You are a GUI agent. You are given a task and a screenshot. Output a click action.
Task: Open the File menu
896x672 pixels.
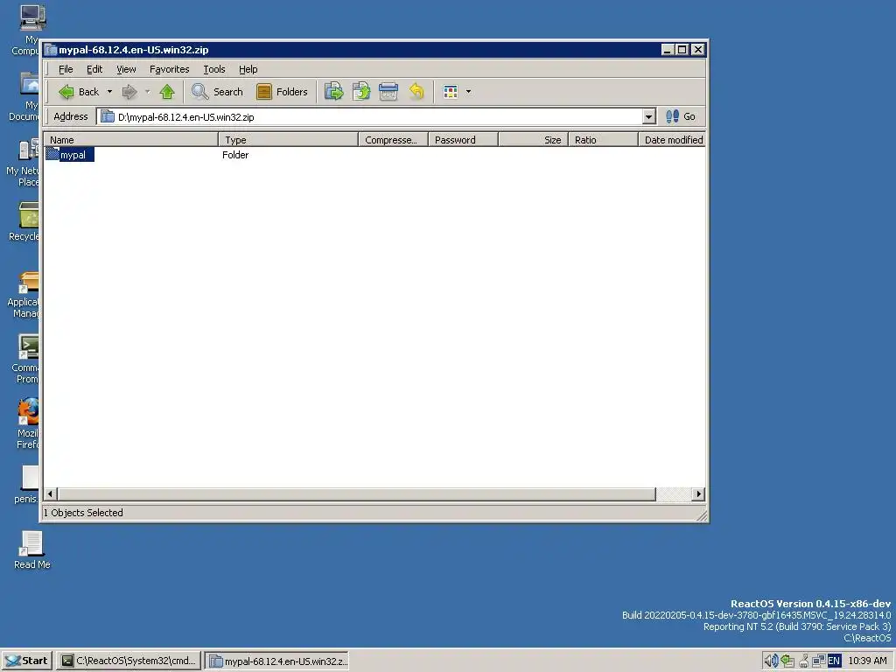(66, 69)
